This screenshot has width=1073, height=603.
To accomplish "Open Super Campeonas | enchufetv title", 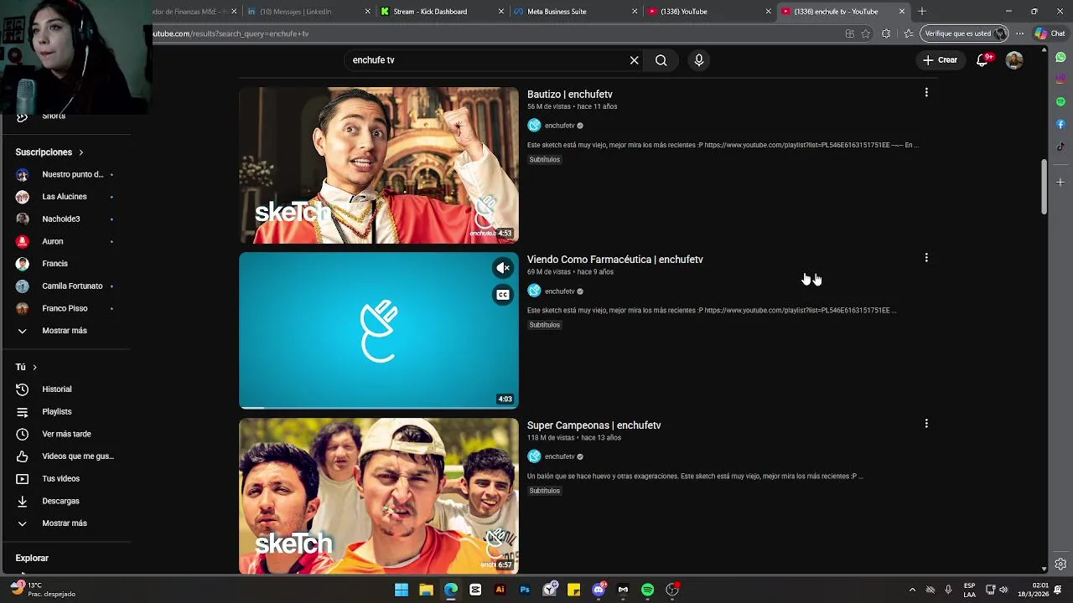I will [594, 425].
